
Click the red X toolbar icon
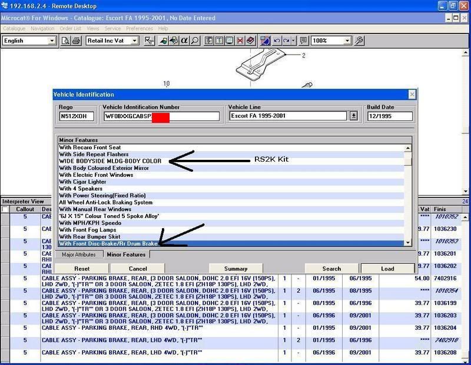pos(240,41)
